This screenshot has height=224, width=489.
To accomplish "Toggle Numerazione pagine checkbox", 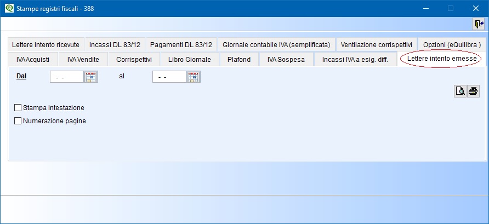I will click(x=18, y=121).
